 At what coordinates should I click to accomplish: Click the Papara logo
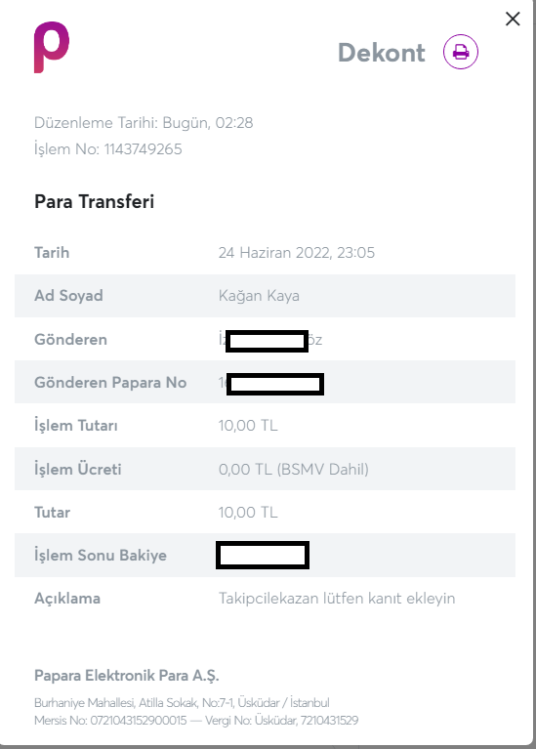point(52,47)
